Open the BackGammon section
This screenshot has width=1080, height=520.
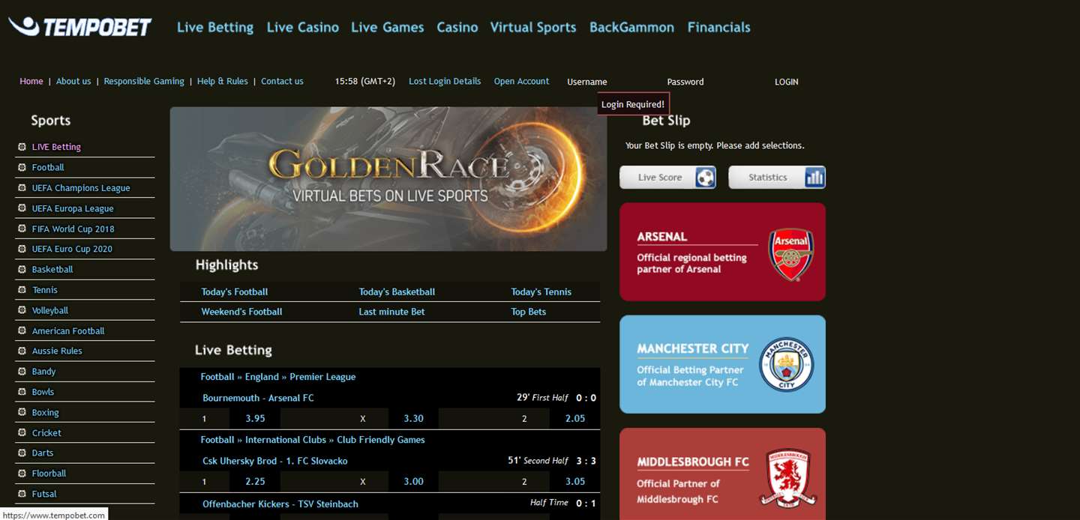[x=631, y=27]
